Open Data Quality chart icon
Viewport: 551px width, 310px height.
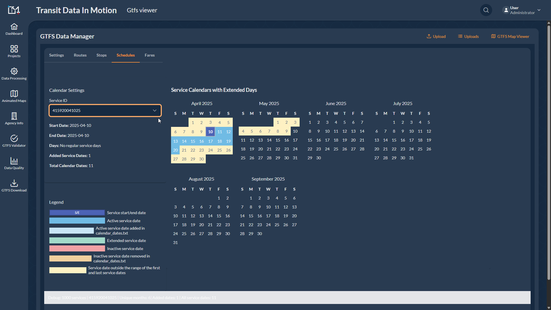tap(14, 161)
